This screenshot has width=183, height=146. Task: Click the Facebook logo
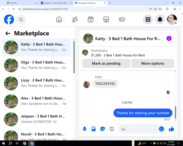[9, 19]
